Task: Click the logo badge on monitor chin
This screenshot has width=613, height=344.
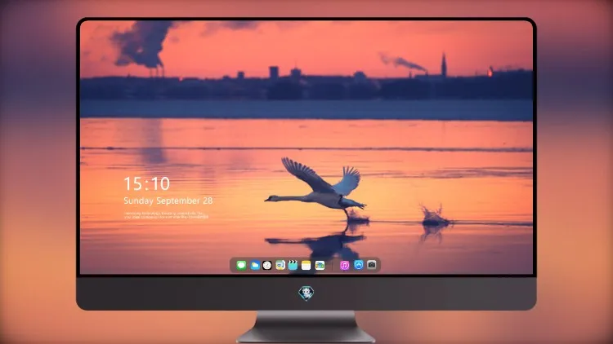Action: point(306,293)
